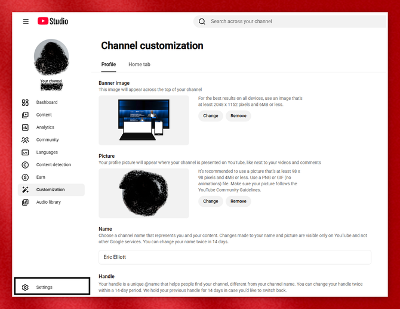
Task: Click the search magnifier icon
Action: point(202,22)
